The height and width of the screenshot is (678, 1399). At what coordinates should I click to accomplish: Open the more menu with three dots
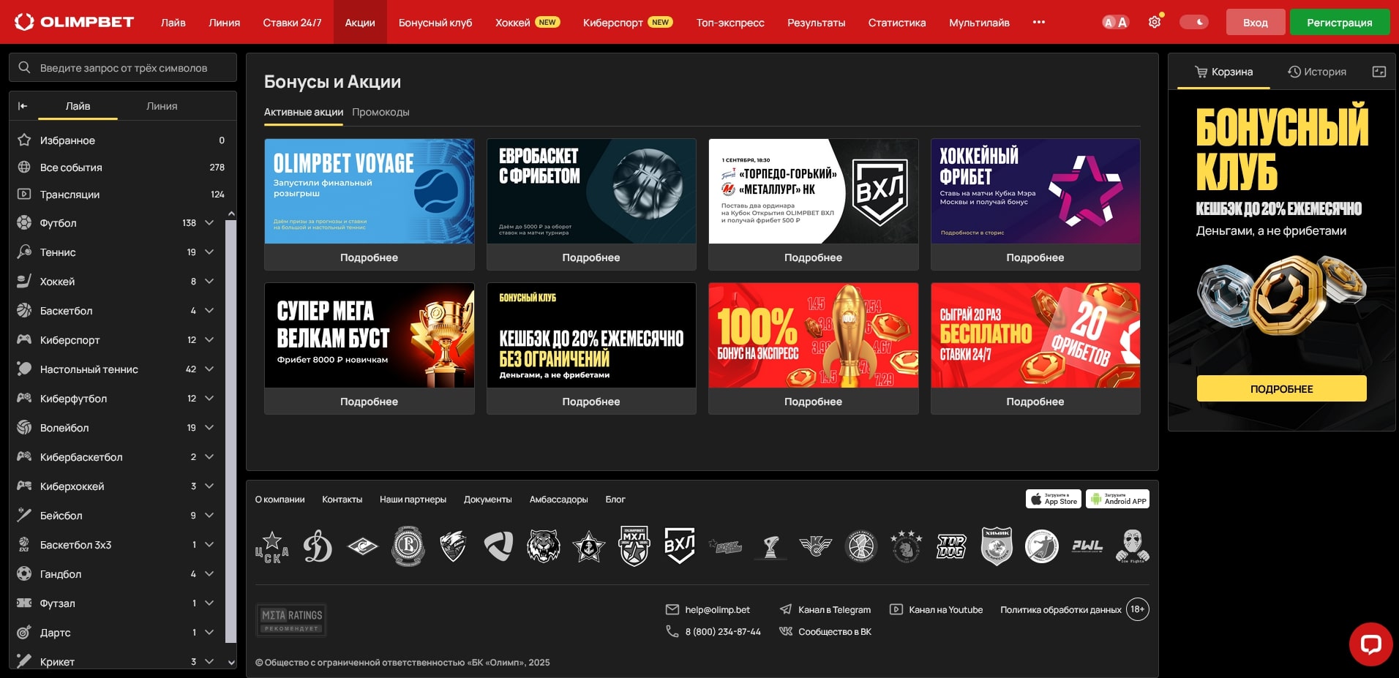click(1038, 22)
